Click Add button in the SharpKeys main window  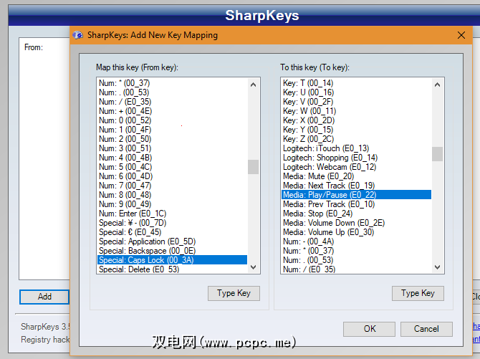[44, 297]
